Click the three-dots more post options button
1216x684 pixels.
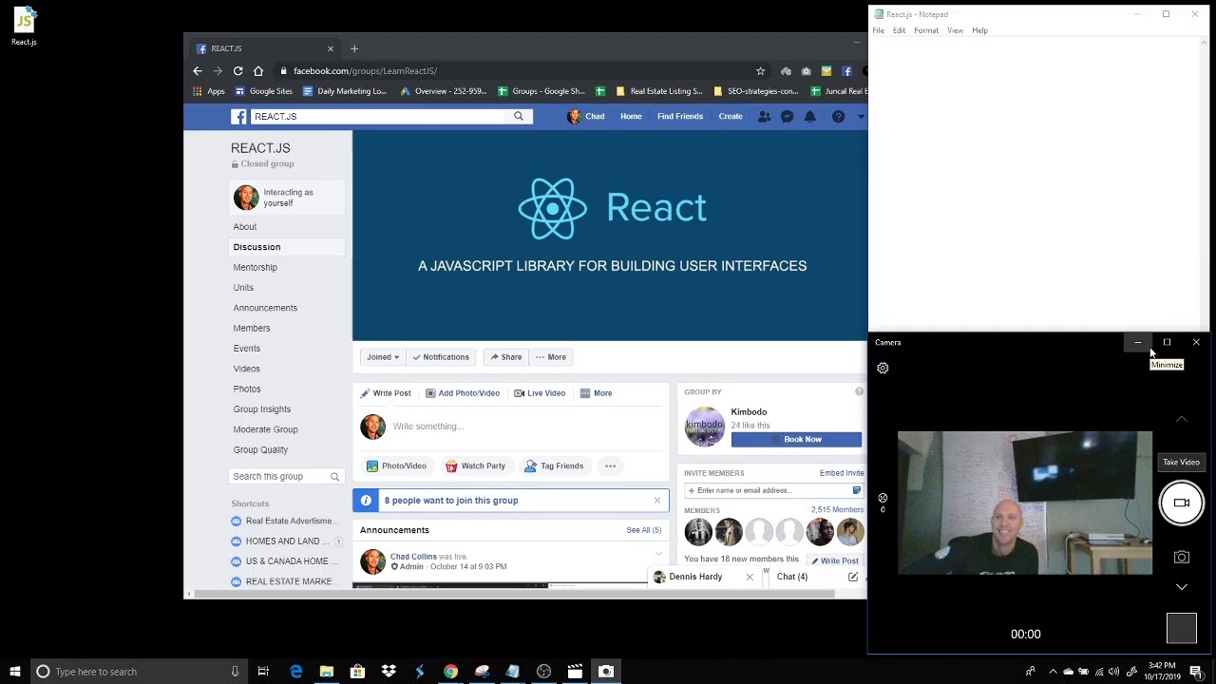click(610, 466)
